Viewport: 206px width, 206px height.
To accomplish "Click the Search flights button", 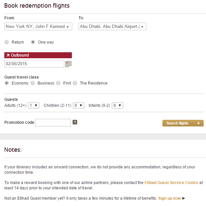I will (x=183, y=123).
